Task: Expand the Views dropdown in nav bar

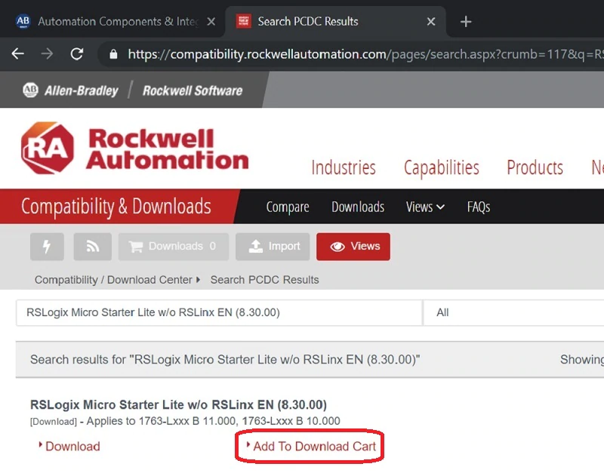Action: pos(425,207)
